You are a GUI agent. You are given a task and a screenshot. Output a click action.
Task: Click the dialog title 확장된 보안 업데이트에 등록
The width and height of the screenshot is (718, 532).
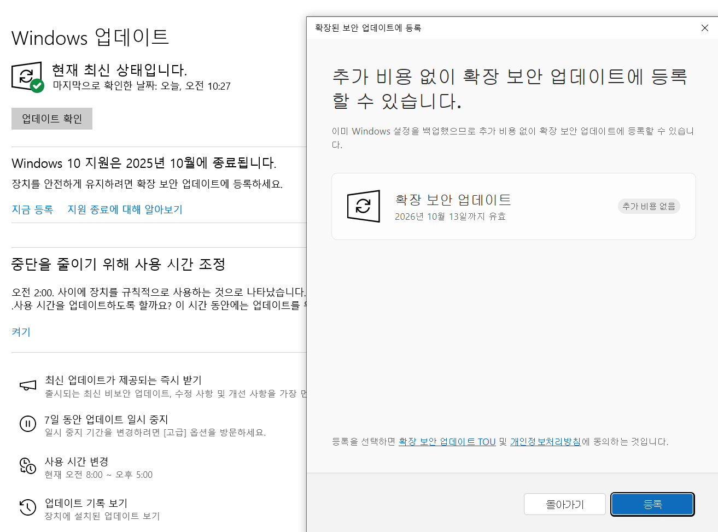pos(368,28)
